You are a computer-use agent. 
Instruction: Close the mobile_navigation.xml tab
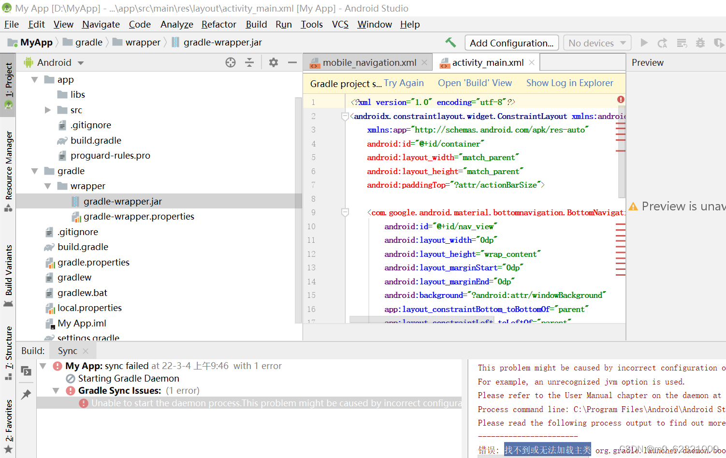point(424,62)
